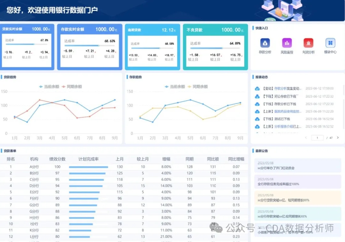The height and width of the screenshot is (242, 345).
Task: Open the 医院药品使用监控 report link
Action: (287, 111)
